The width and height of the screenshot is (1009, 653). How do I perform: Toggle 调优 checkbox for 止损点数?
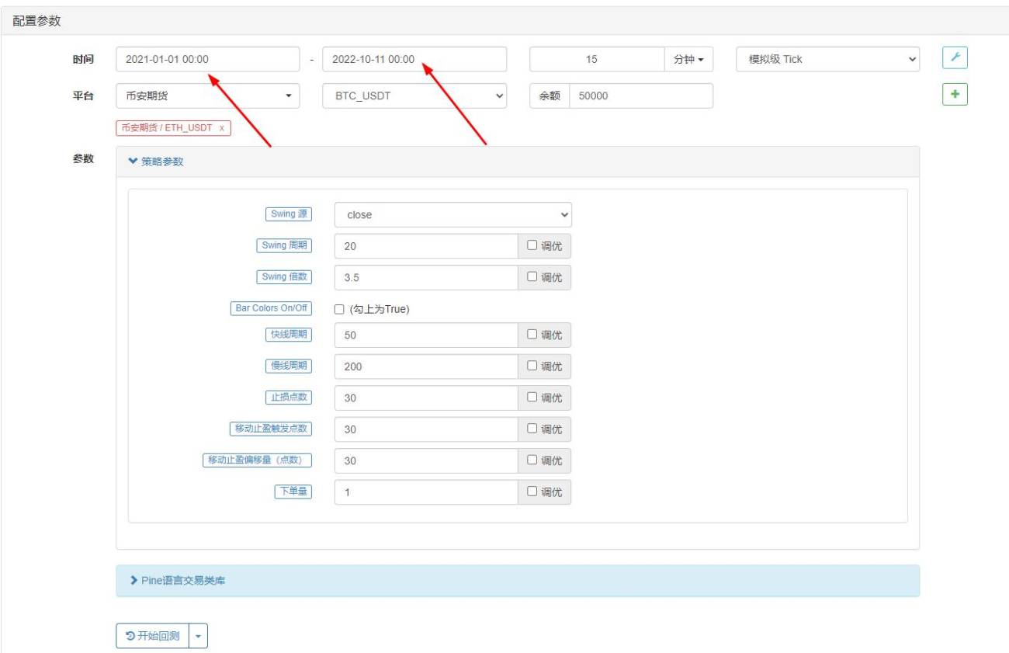point(532,398)
